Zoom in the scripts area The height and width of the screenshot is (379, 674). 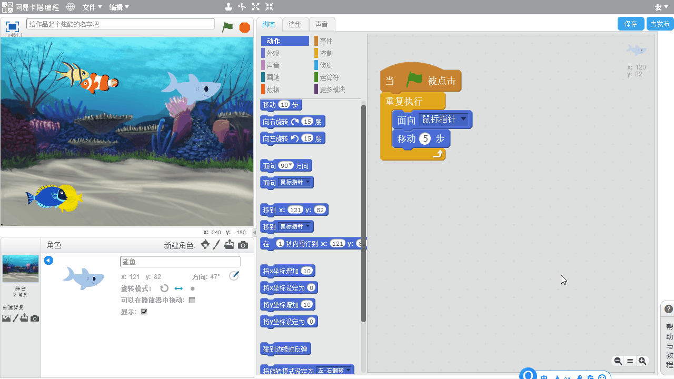click(x=642, y=361)
